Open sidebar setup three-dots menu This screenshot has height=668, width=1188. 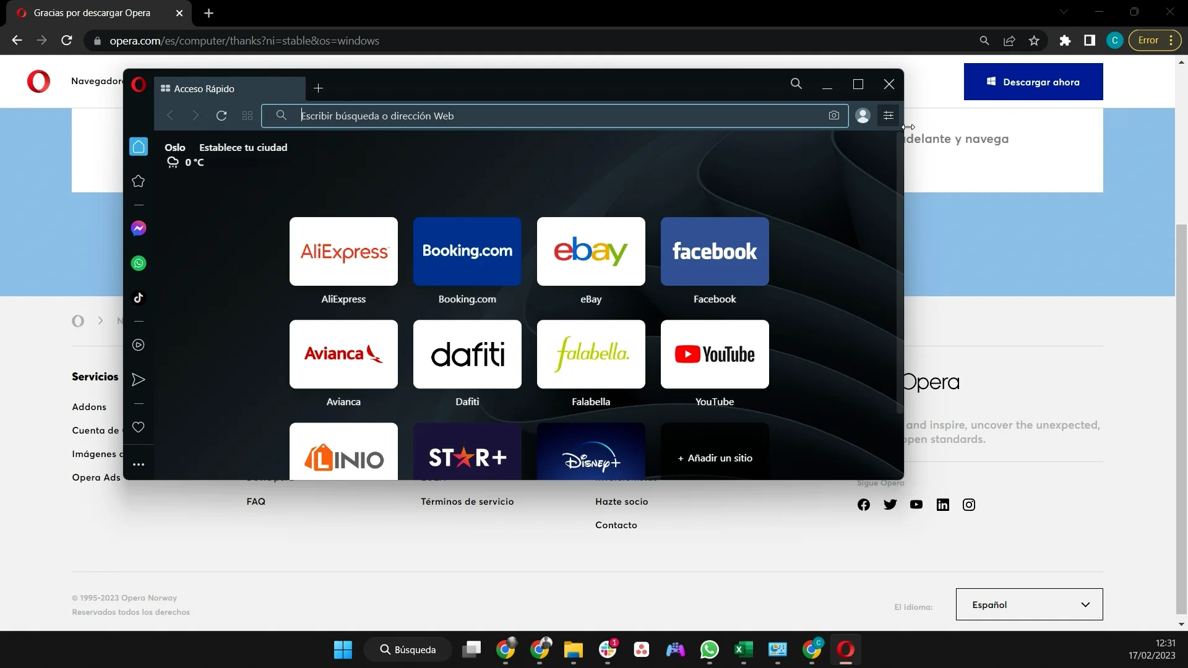pyautogui.click(x=139, y=465)
